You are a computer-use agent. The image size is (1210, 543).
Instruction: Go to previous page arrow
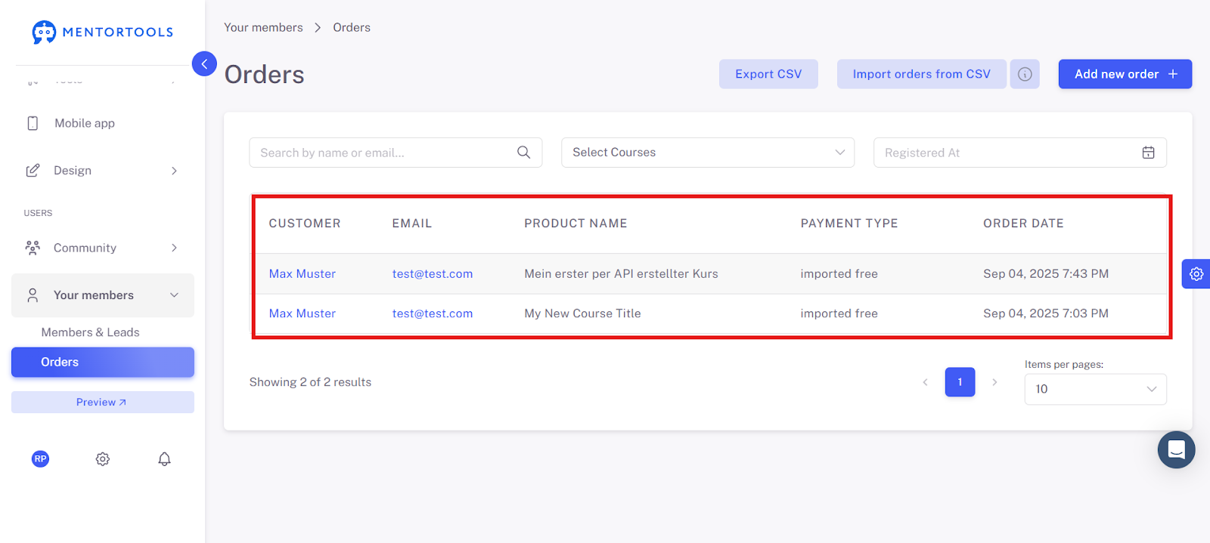pos(925,382)
